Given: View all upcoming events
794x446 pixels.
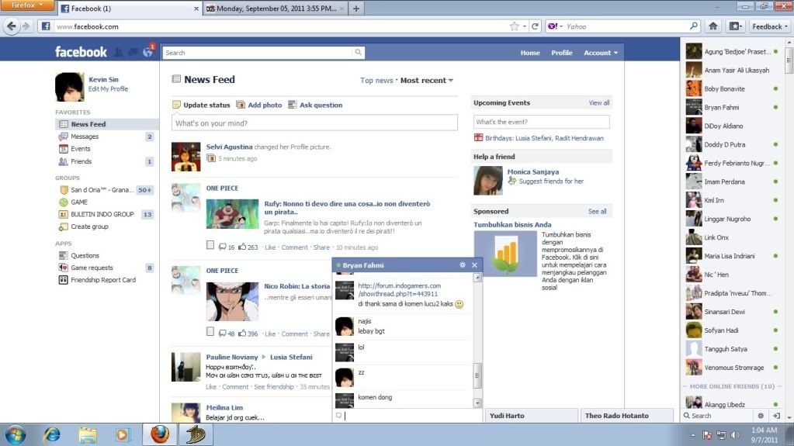Looking at the screenshot, I should pos(599,102).
